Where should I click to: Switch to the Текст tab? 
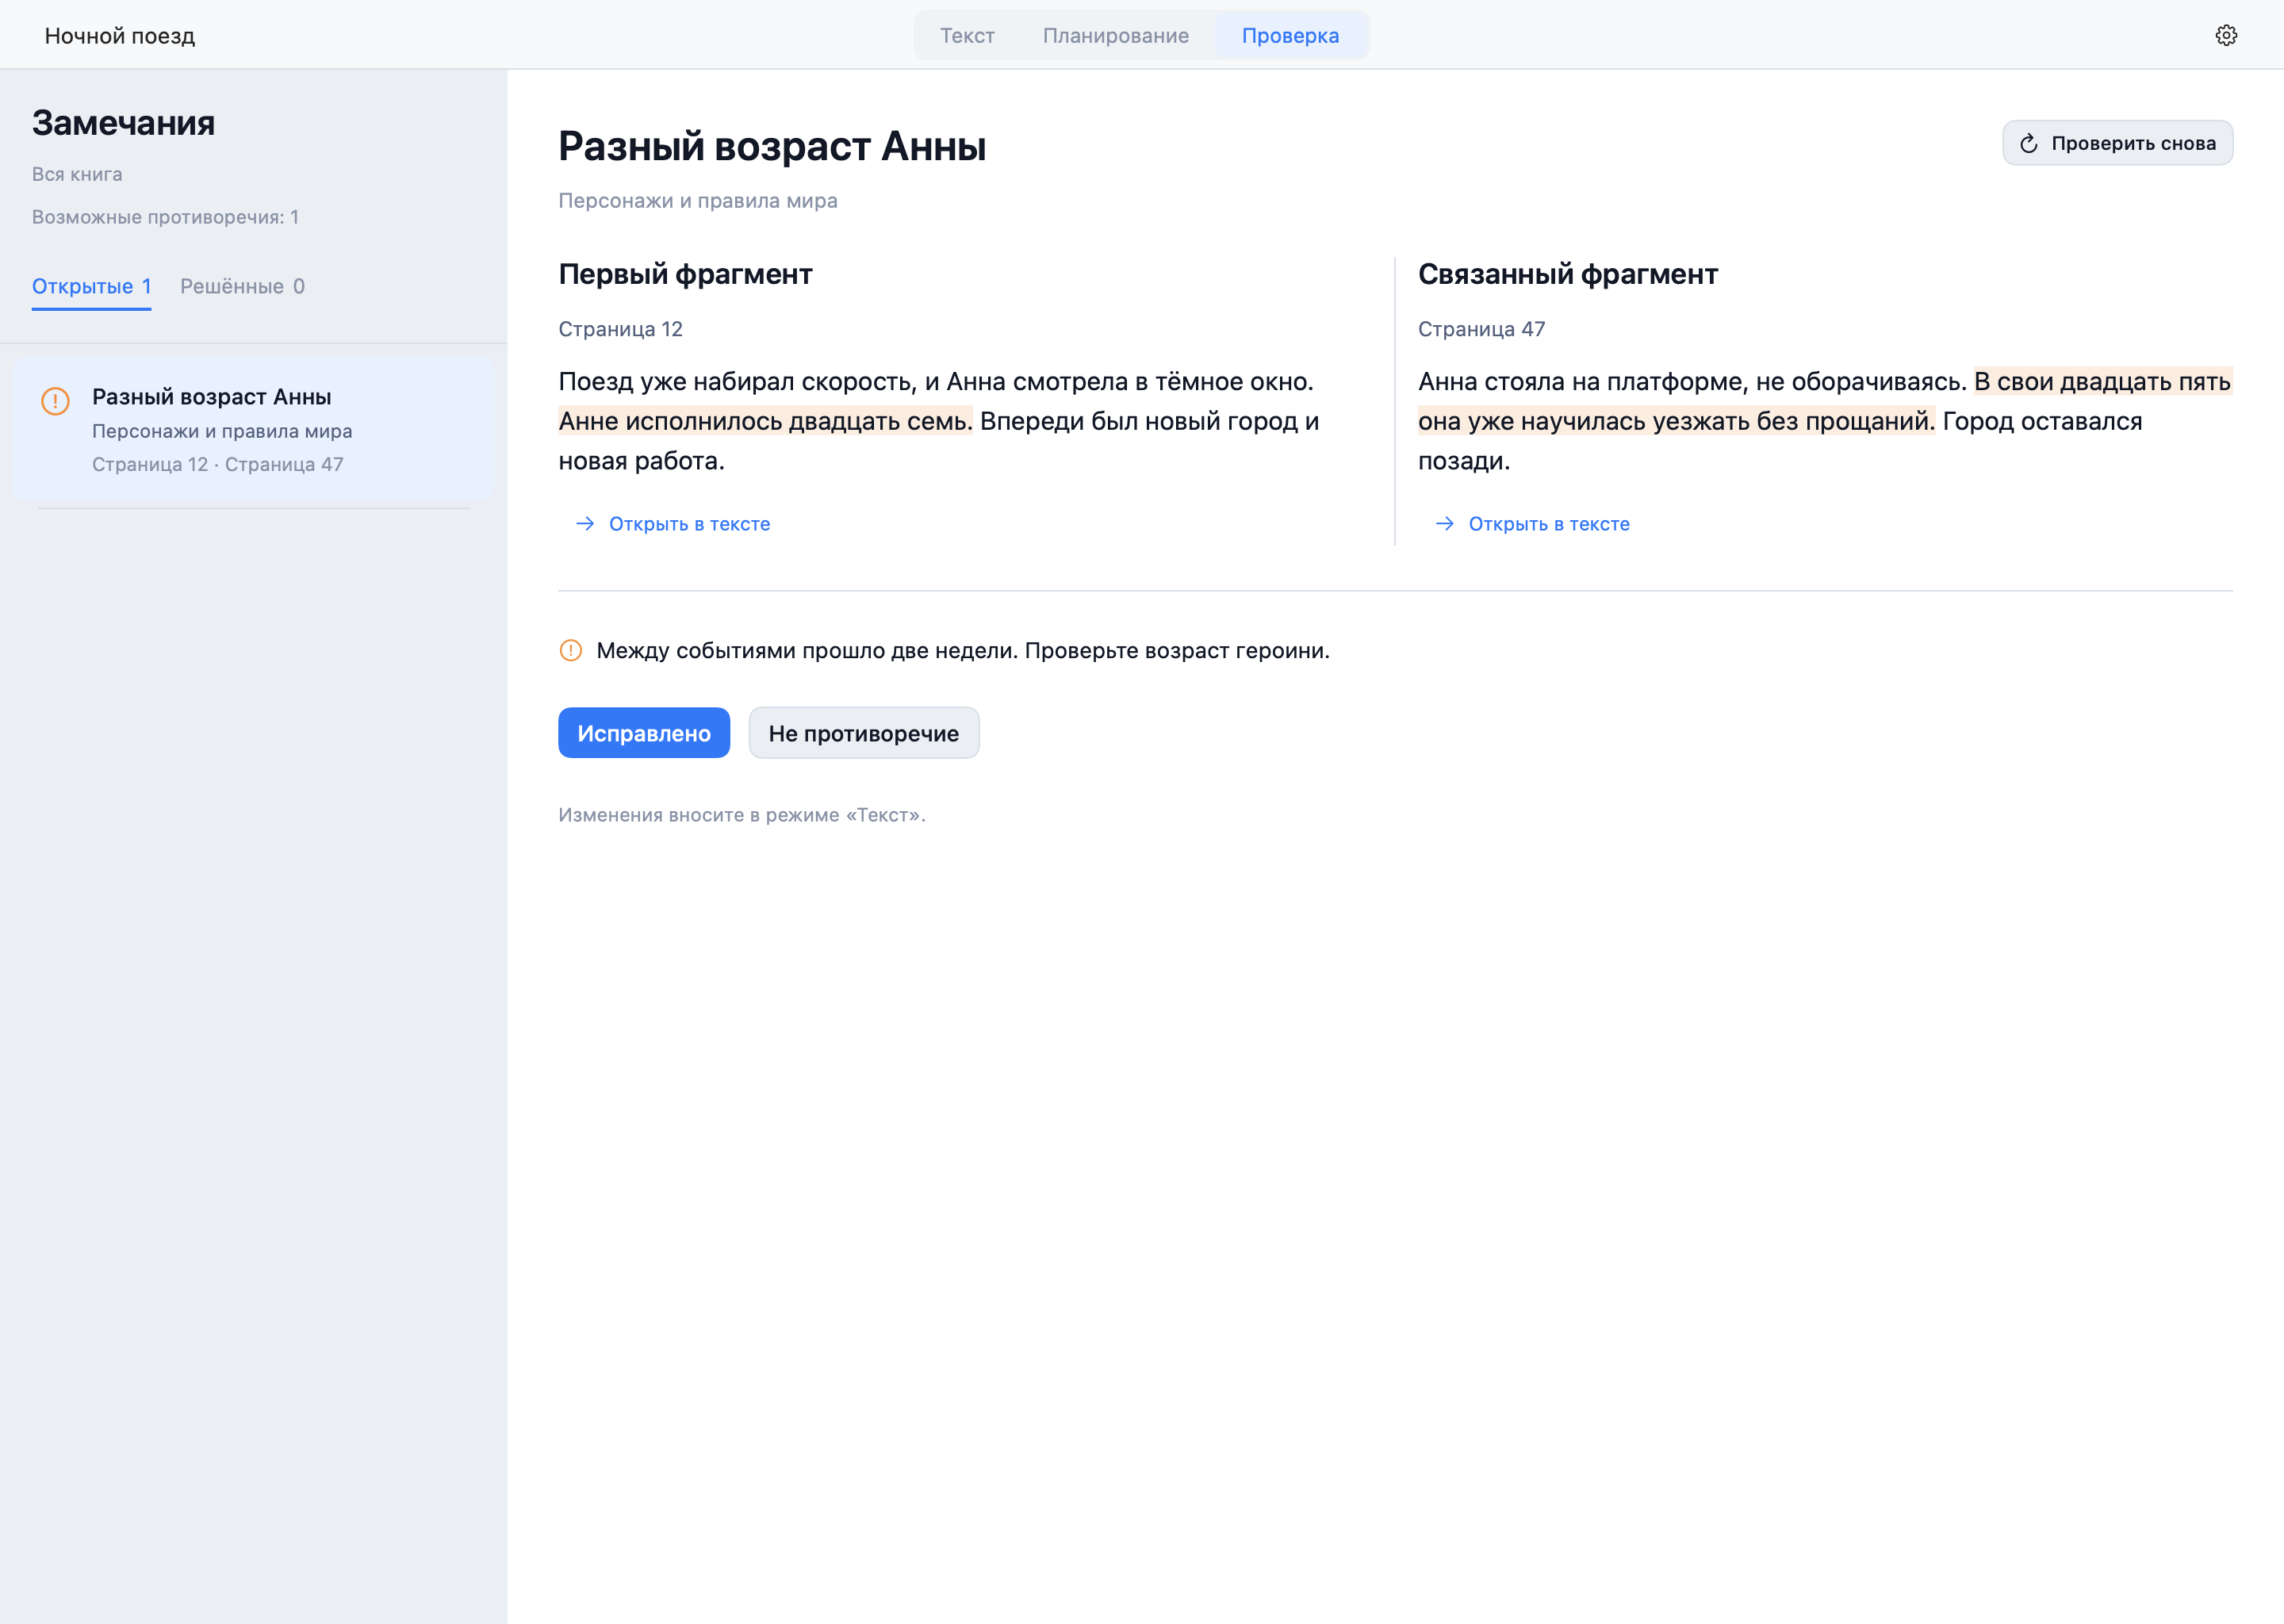point(967,35)
